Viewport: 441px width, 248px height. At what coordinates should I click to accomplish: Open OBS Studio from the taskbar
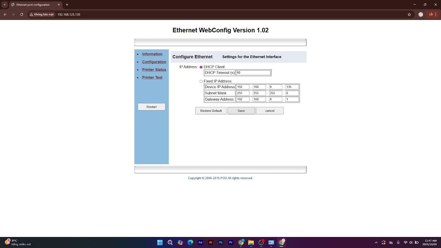point(261,242)
